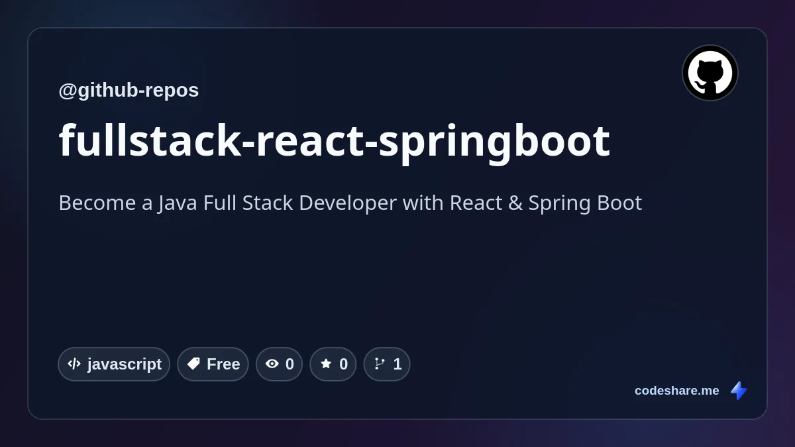Click the forks count 1
795x447 pixels.
[x=397, y=364]
